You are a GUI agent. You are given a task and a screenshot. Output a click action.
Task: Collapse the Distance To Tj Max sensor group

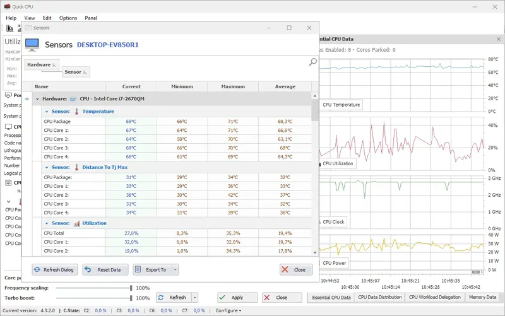click(x=46, y=168)
